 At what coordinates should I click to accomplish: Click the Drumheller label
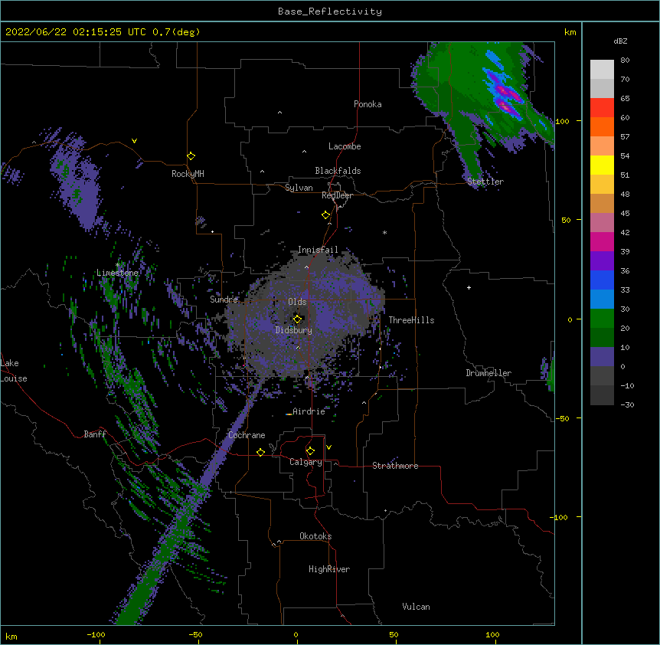(x=488, y=373)
